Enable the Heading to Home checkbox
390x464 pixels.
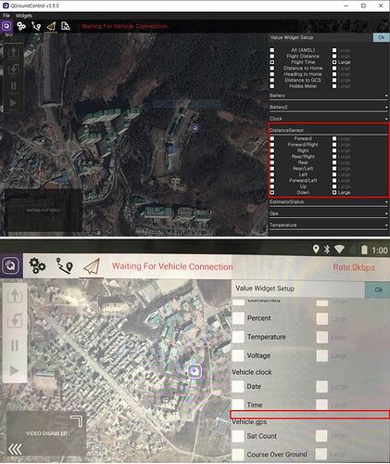tap(272, 74)
